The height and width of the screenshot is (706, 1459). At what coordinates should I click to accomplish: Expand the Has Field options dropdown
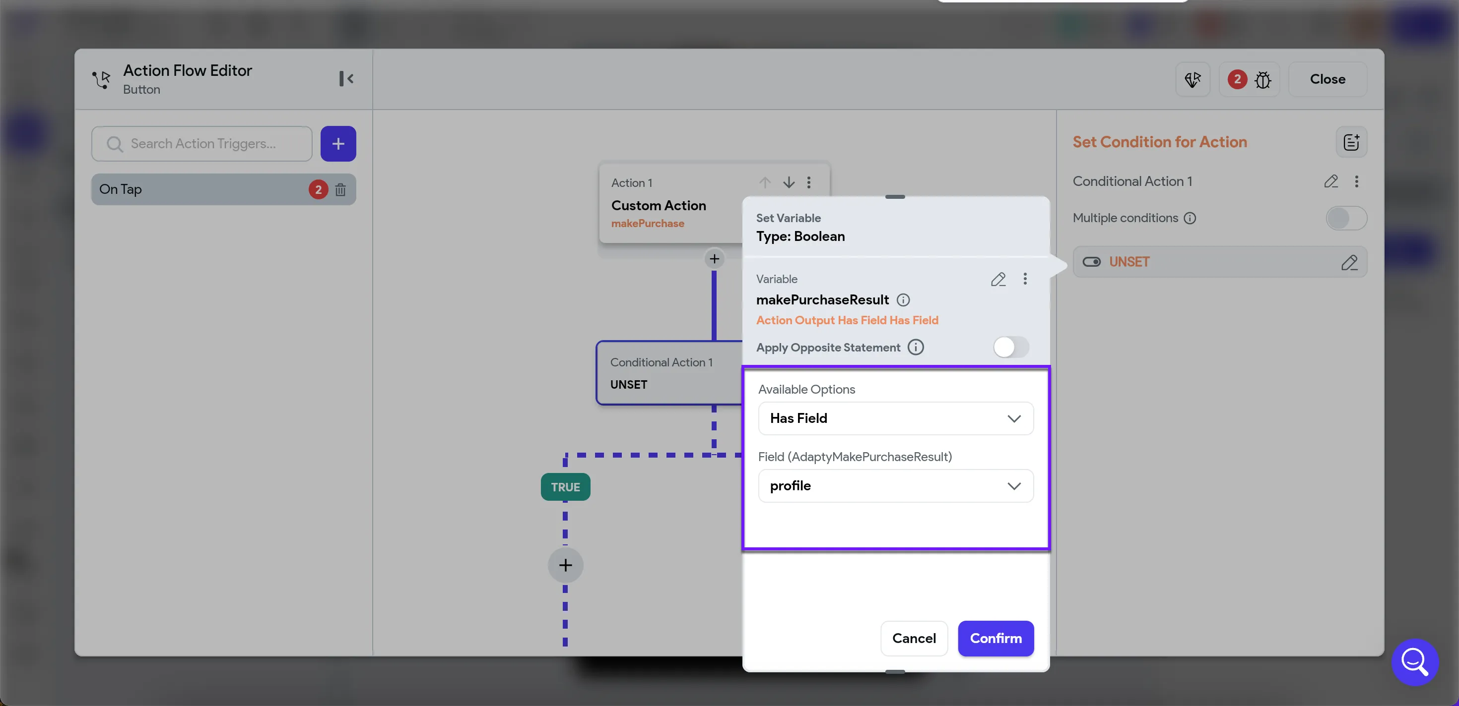point(895,418)
